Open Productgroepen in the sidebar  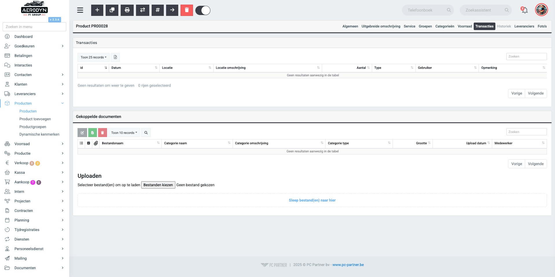[x=33, y=127]
